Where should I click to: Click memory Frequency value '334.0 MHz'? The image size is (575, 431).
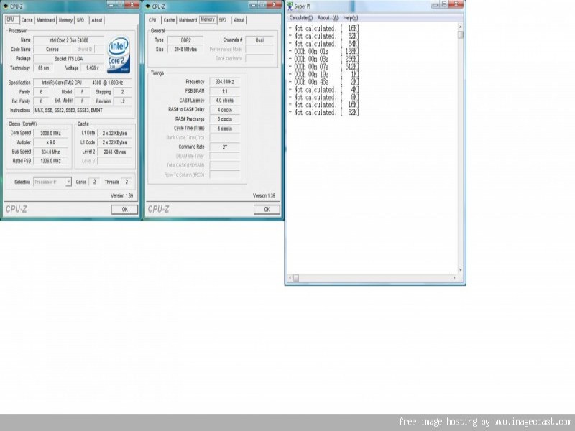tap(225, 82)
